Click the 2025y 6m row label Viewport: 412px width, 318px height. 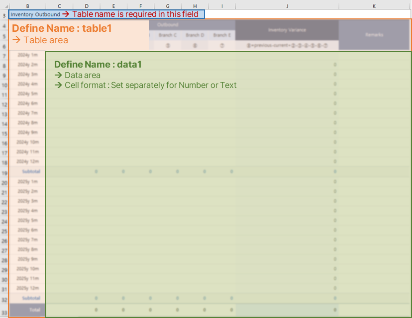pyautogui.click(x=27, y=230)
